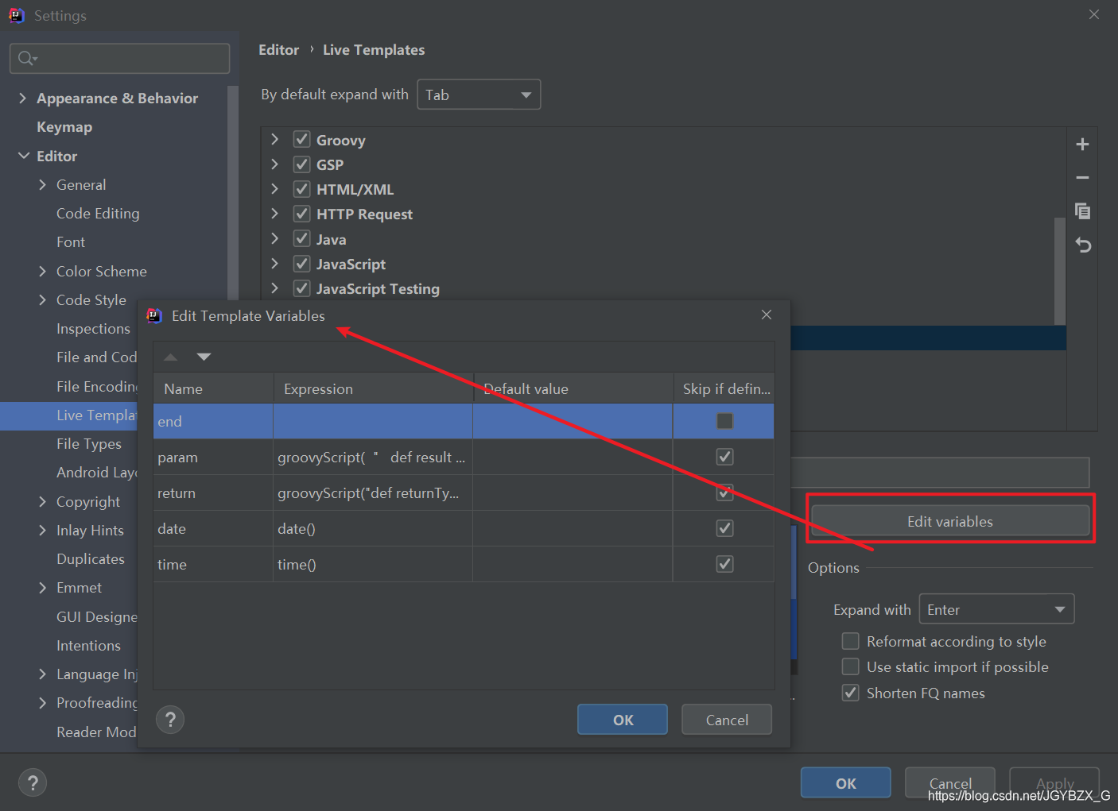Toggle the Groovy template group checkbox
1118x811 pixels.
click(301, 140)
